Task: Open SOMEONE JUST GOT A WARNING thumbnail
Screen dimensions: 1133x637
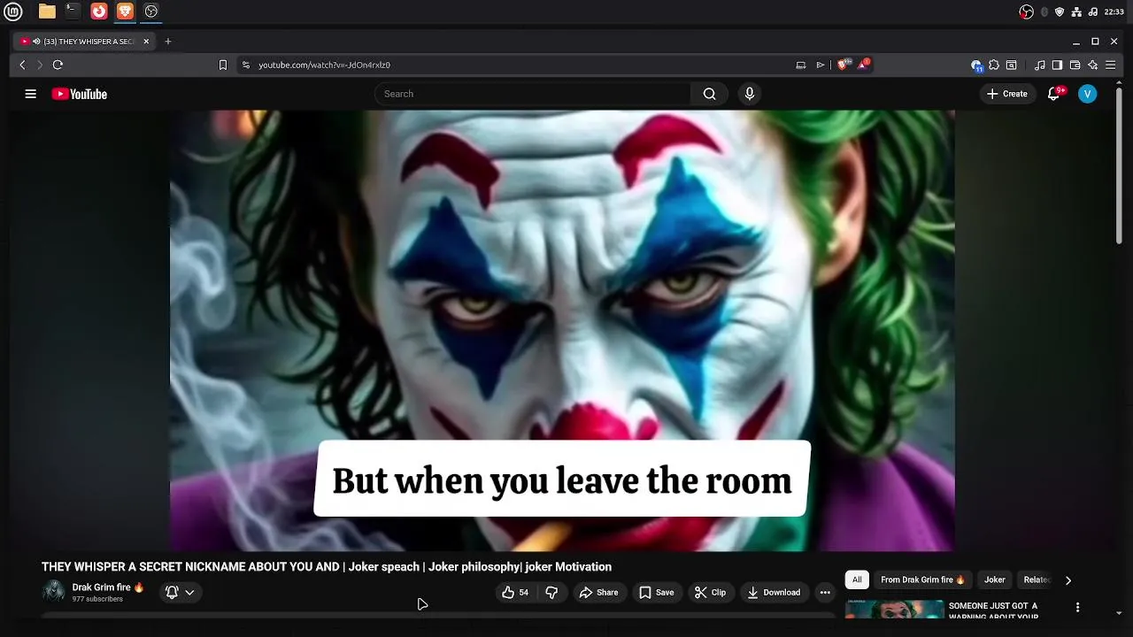Action: (x=894, y=610)
